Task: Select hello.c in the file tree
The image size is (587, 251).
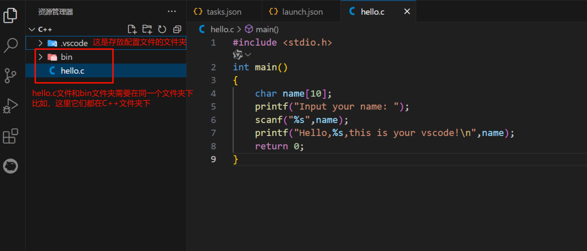Action: coord(106,71)
